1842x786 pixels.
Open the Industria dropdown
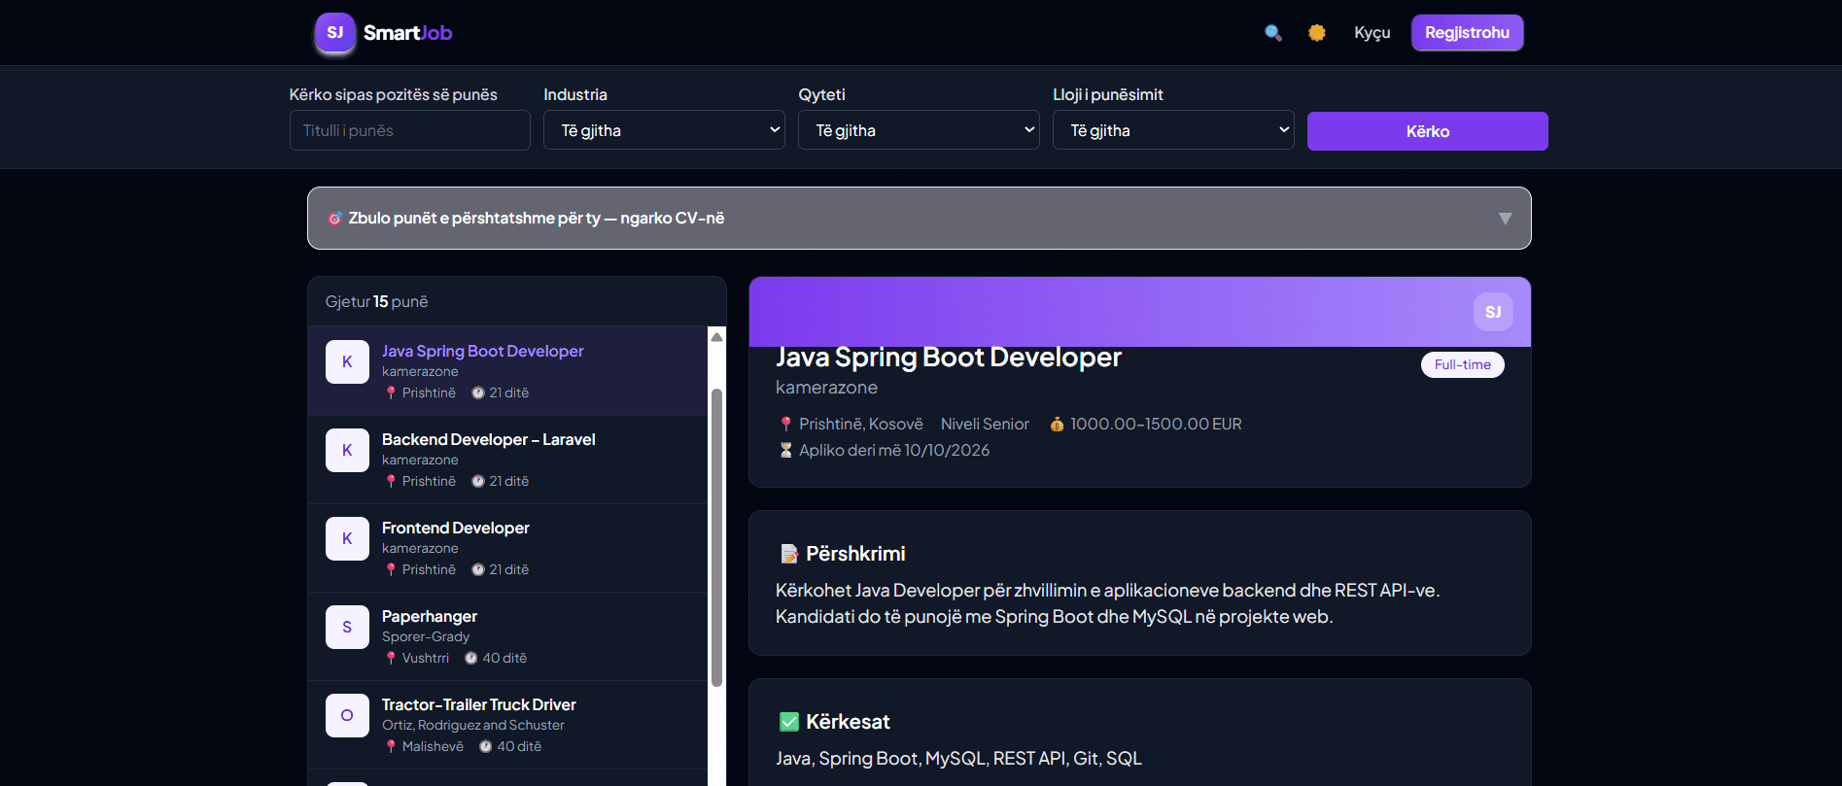(664, 130)
